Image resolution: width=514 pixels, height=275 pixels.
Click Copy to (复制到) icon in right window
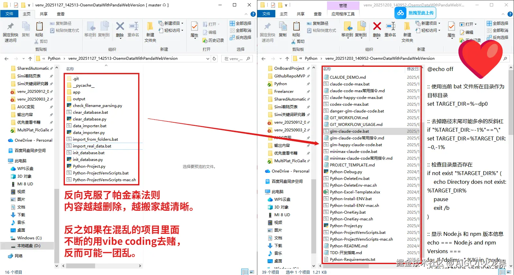pyautogui.click(x=361, y=30)
